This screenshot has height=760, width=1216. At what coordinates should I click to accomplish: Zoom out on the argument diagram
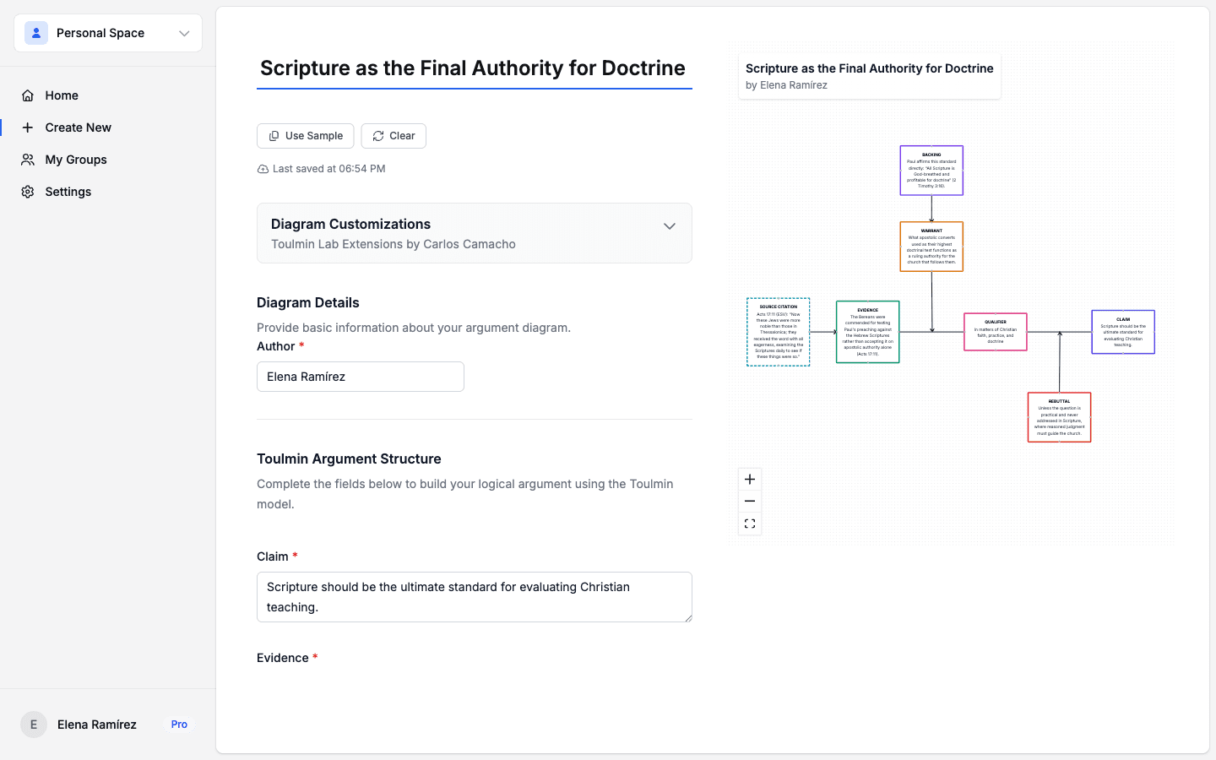click(749, 501)
